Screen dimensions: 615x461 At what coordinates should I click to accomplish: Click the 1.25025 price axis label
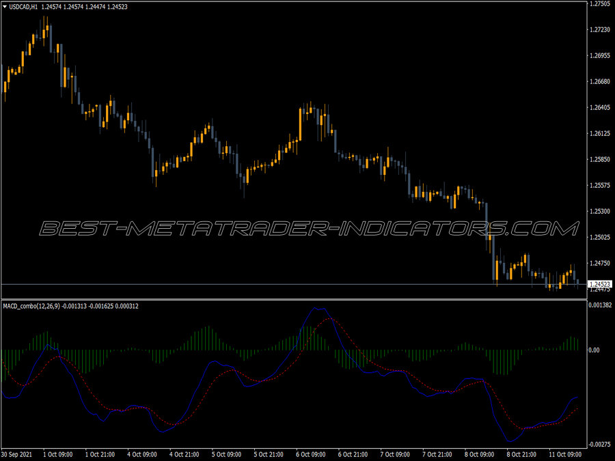tap(600, 237)
